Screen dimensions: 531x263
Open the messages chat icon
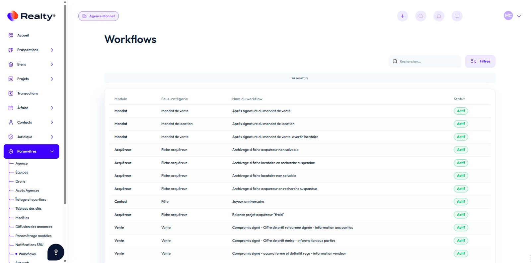click(457, 16)
